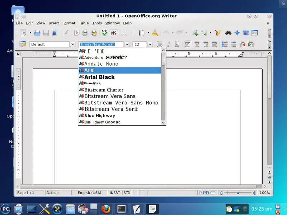Click INSRT mode in status bar

114,193
